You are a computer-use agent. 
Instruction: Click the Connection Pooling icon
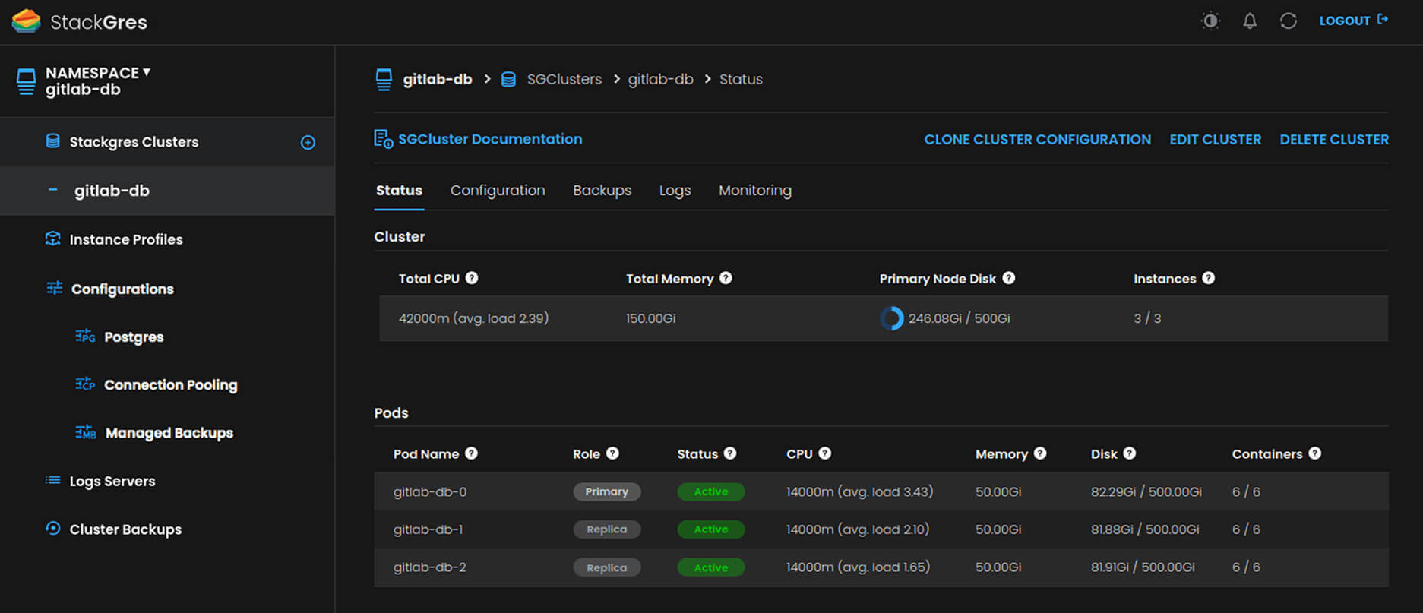point(85,384)
